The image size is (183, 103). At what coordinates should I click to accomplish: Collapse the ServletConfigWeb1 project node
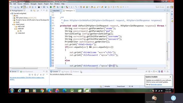point(11,13)
